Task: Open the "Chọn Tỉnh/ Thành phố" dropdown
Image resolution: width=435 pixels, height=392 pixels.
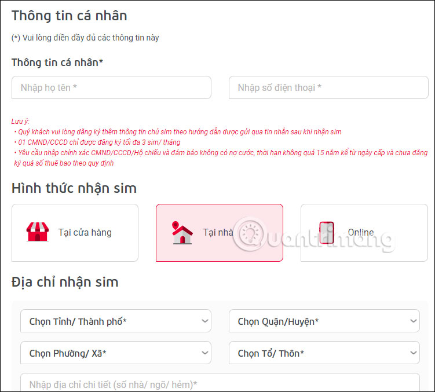Action: pyautogui.click(x=116, y=321)
